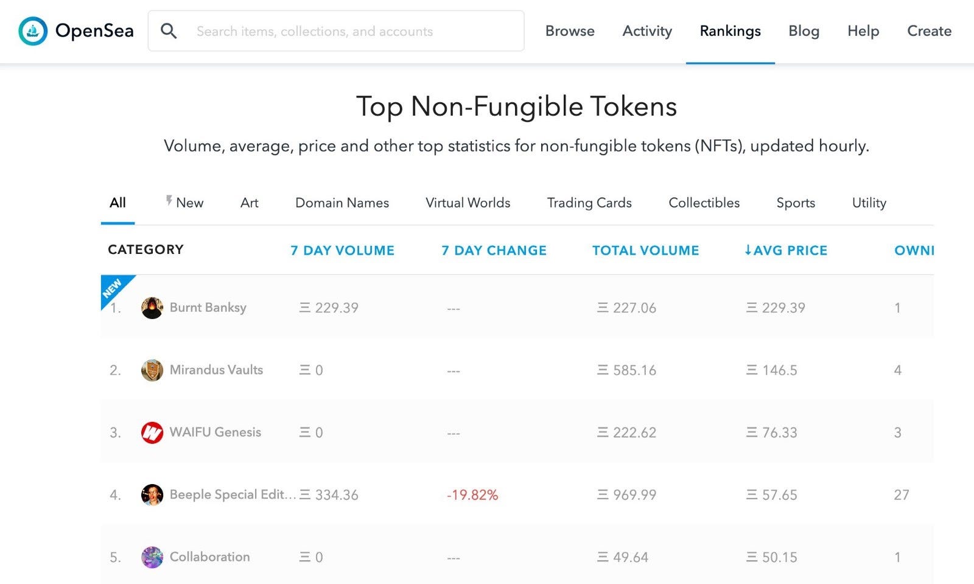The width and height of the screenshot is (974, 584).
Task: Open the Mirandus Vaults avatar icon
Action: point(152,370)
